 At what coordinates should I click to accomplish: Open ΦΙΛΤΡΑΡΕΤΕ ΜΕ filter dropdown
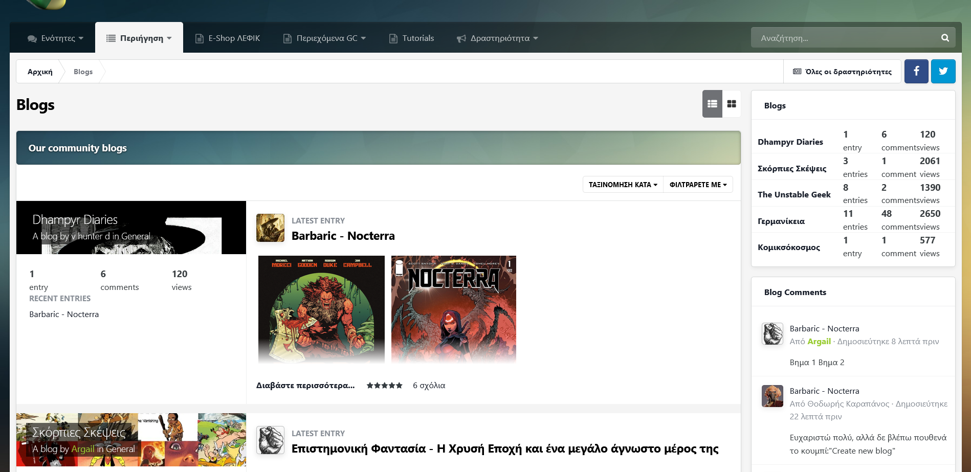[x=698, y=185]
